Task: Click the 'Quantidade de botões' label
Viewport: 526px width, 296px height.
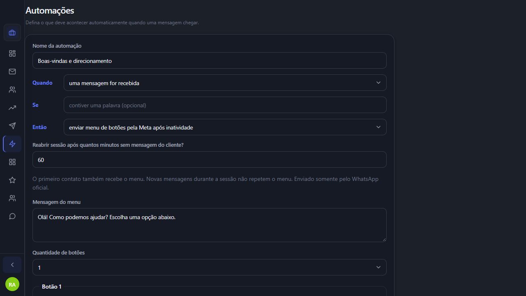Action: tap(58, 252)
